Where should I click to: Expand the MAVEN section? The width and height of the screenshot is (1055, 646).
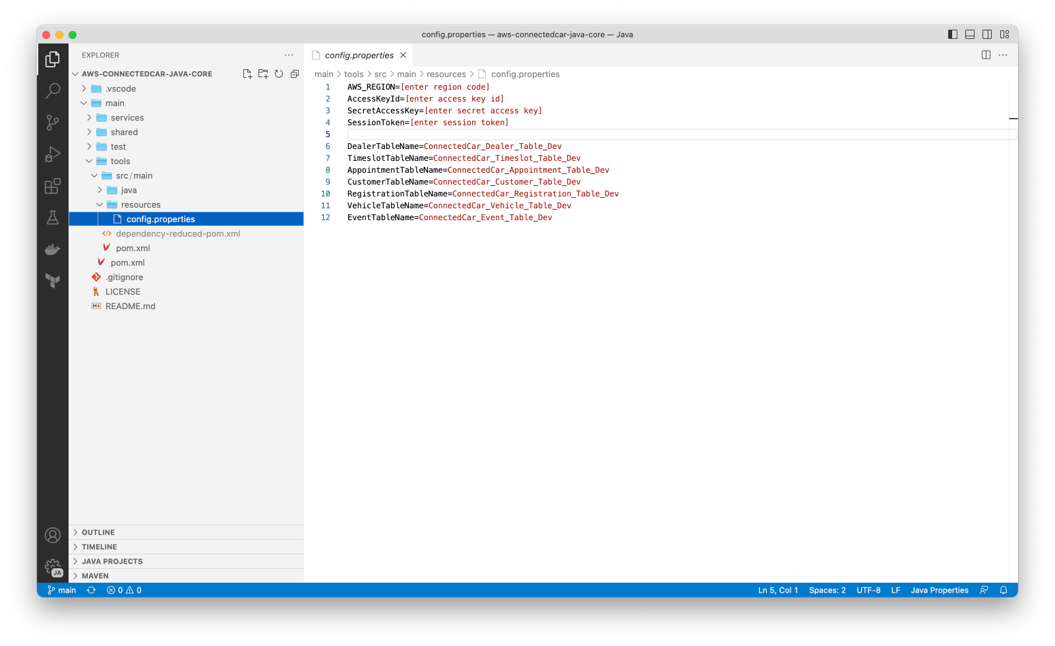pyautogui.click(x=186, y=575)
